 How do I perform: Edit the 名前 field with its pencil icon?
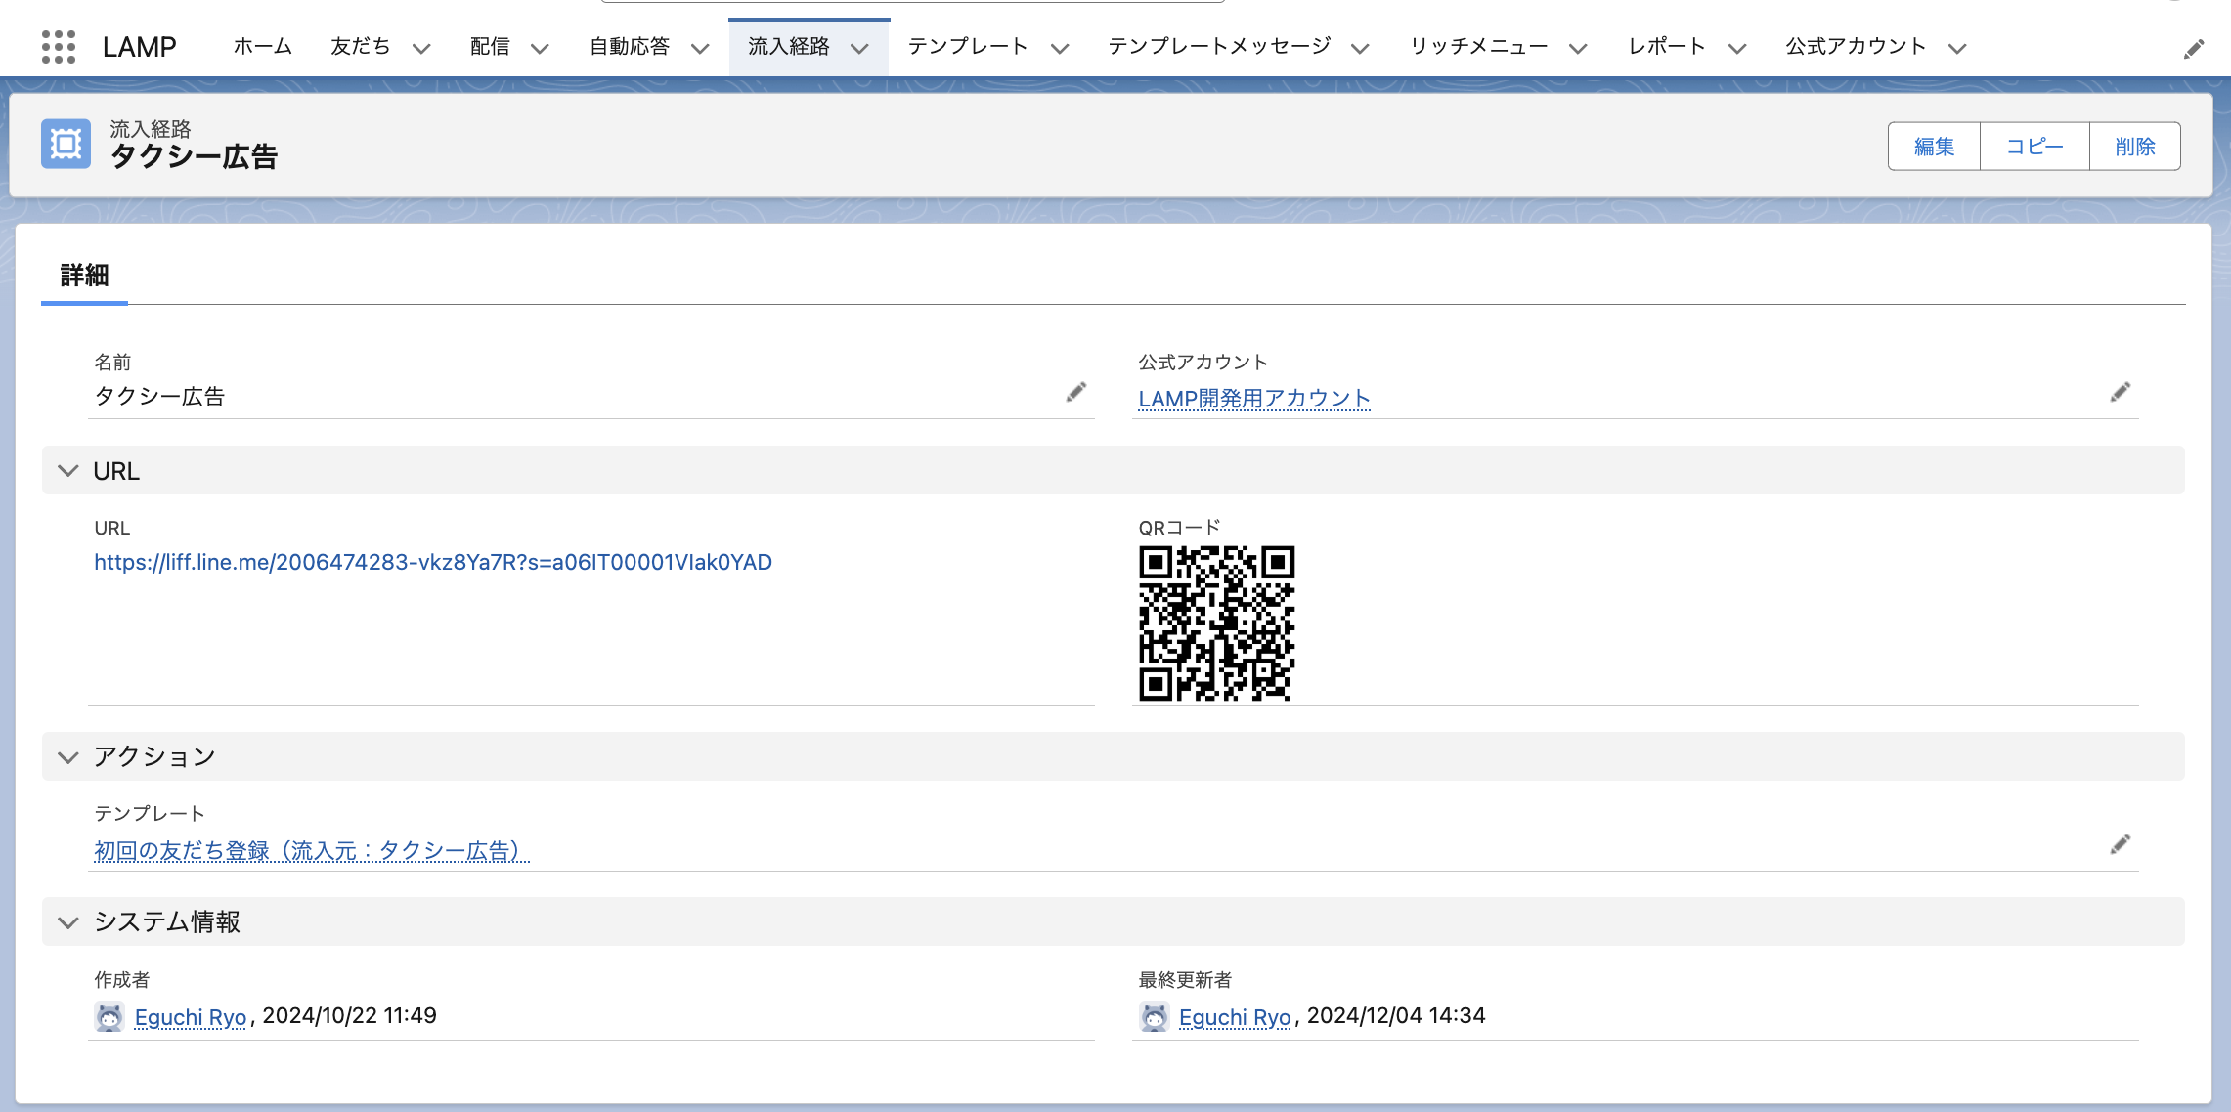[x=1076, y=393]
